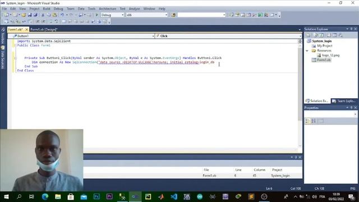Open Microsoft Edge from the taskbar

click(x=45, y=197)
